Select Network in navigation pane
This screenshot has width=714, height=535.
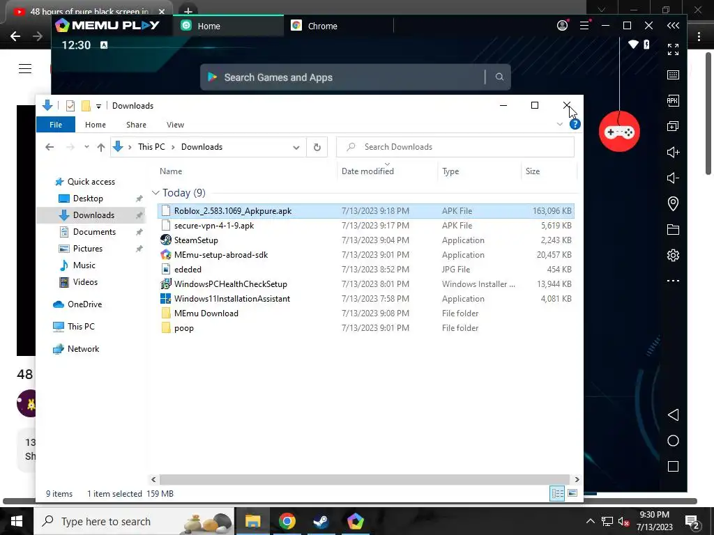point(83,349)
